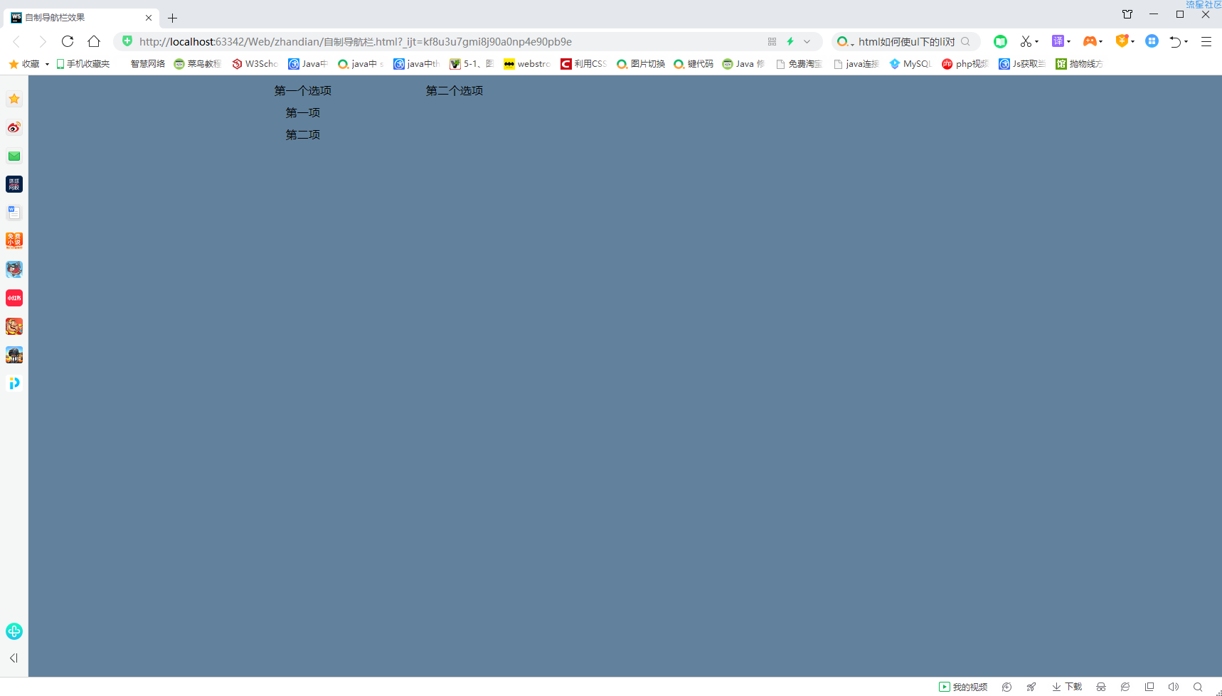Open MySQL bookmark
Screen dimensions: 1222x696
click(910, 64)
